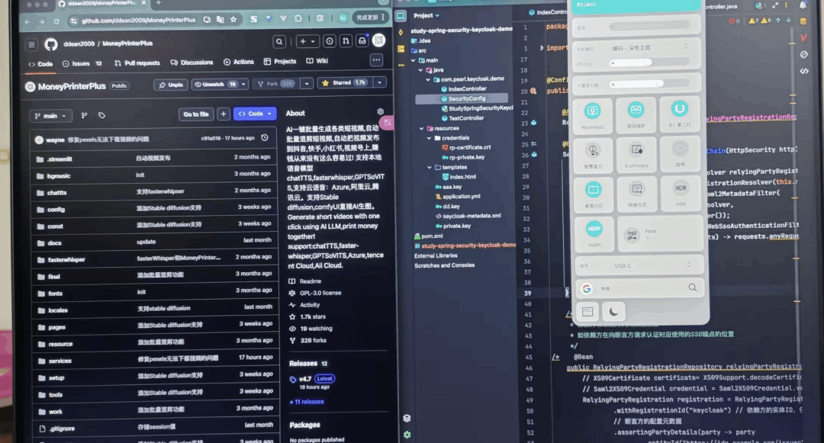Toggle the night protection tile (夜间保护)
Screen dimensions: 824x443
pos(636,114)
